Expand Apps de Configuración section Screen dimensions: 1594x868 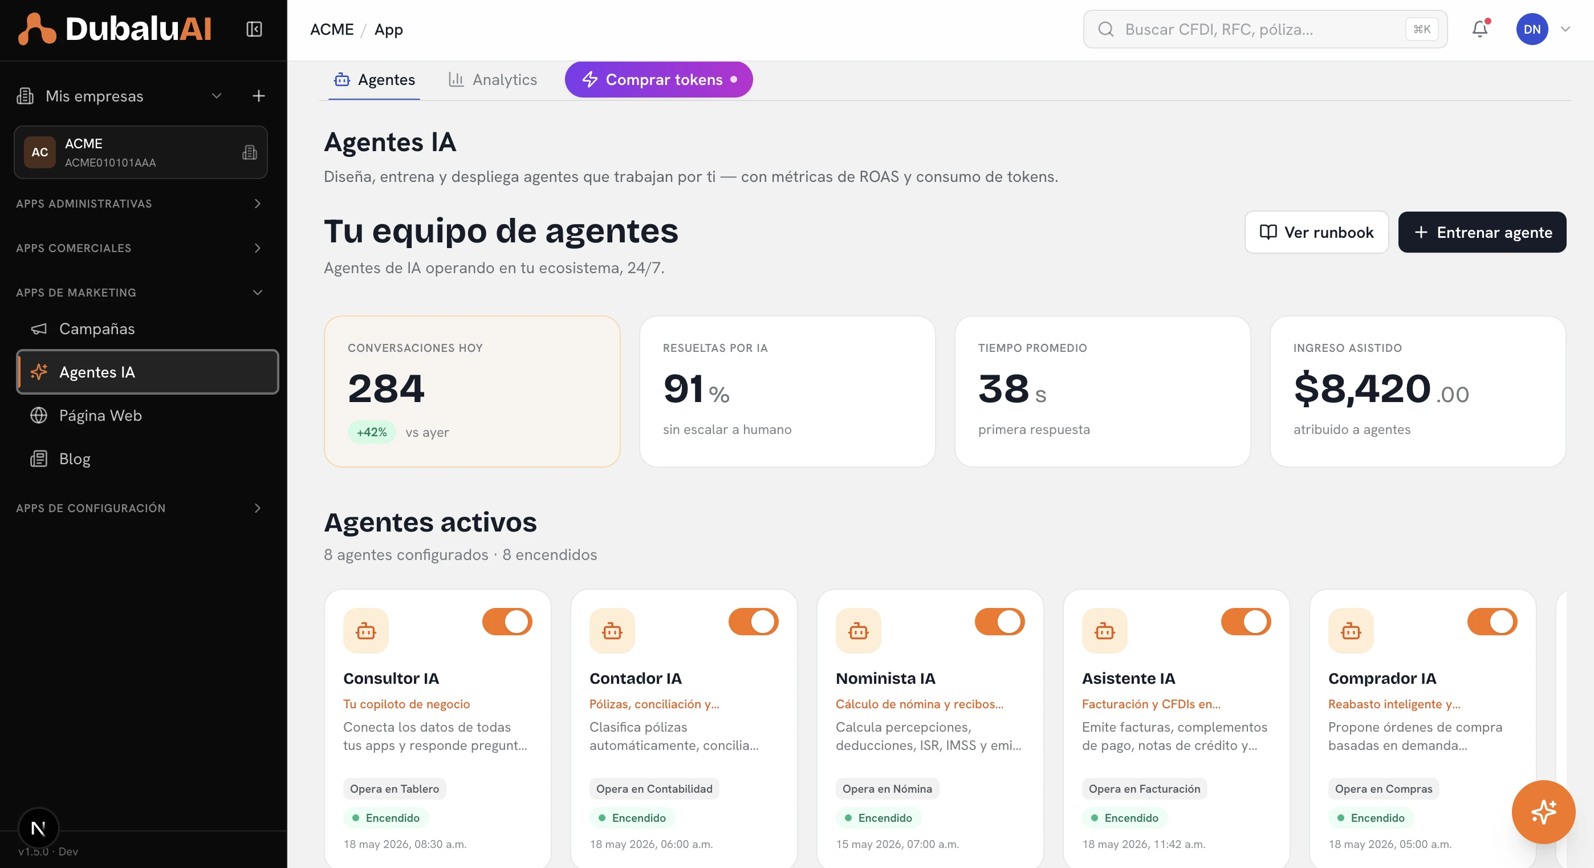click(139, 508)
